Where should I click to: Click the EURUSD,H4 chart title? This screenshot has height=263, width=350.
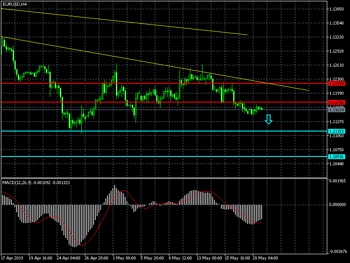coord(14,4)
